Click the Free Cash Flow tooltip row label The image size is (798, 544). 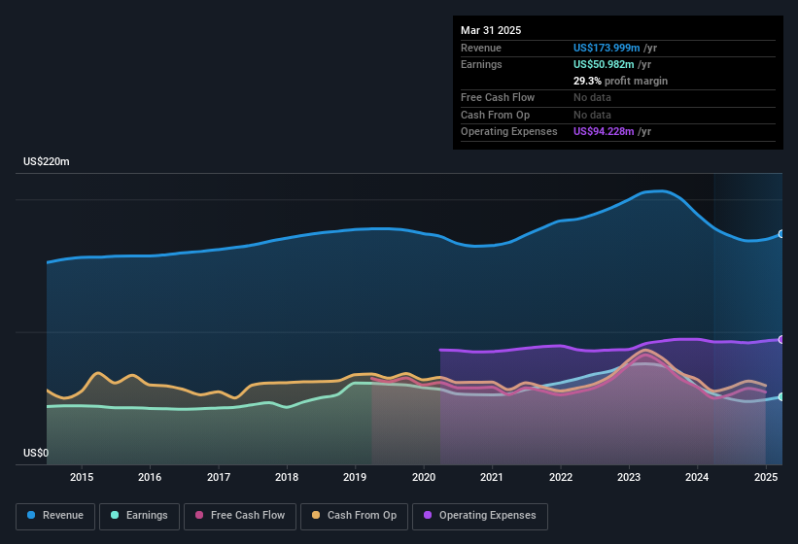[498, 97]
